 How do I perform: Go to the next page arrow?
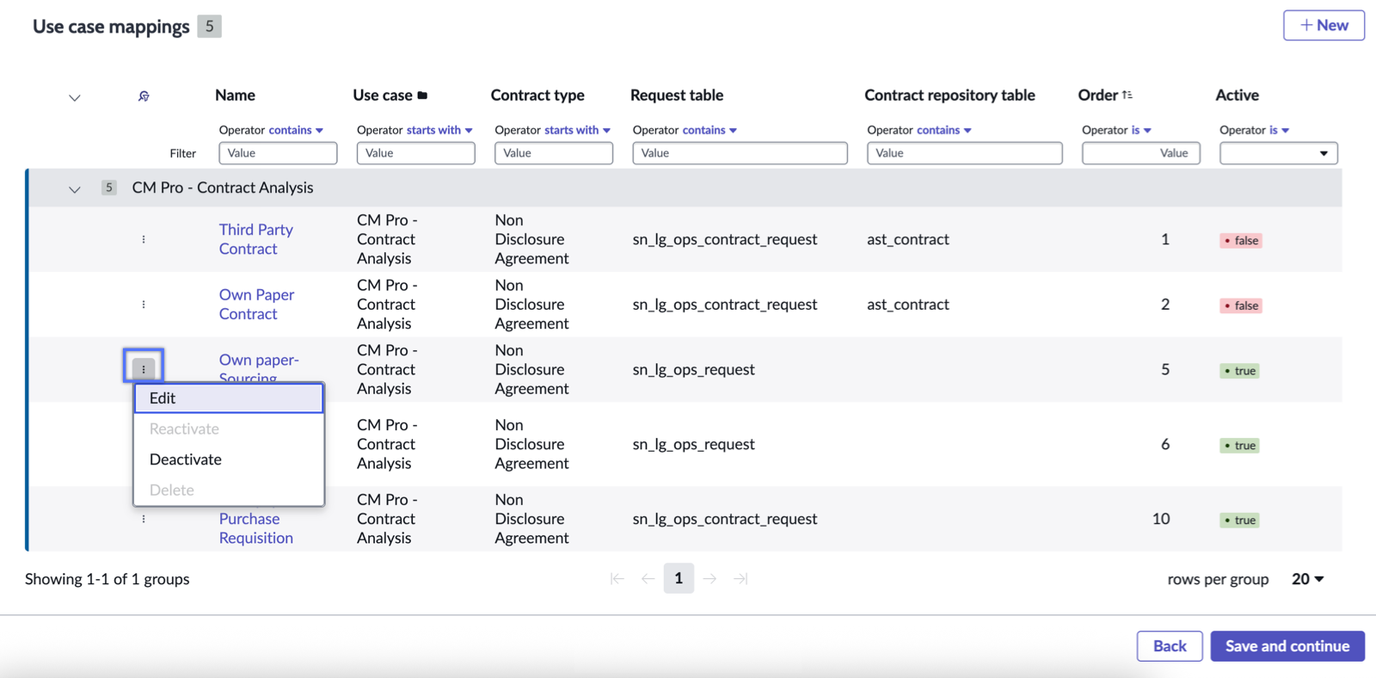click(709, 579)
